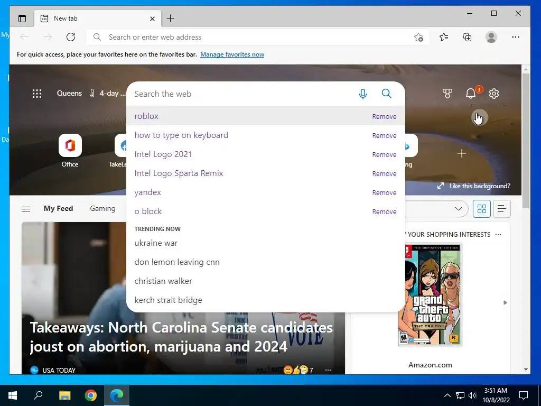This screenshot has width=541, height=406.
Task: Open the Windows Start menu
Action: [x=13, y=395]
